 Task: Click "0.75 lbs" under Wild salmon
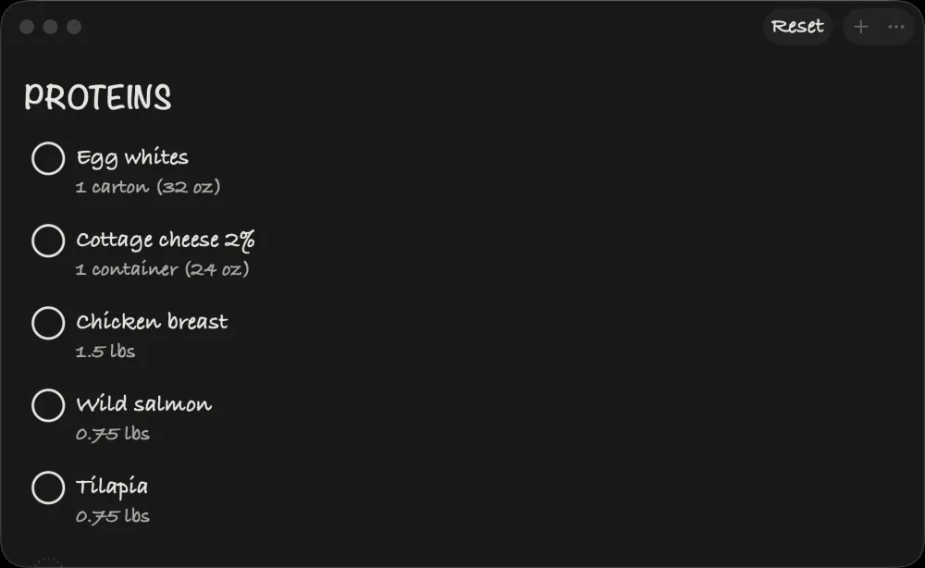(112, 433)
